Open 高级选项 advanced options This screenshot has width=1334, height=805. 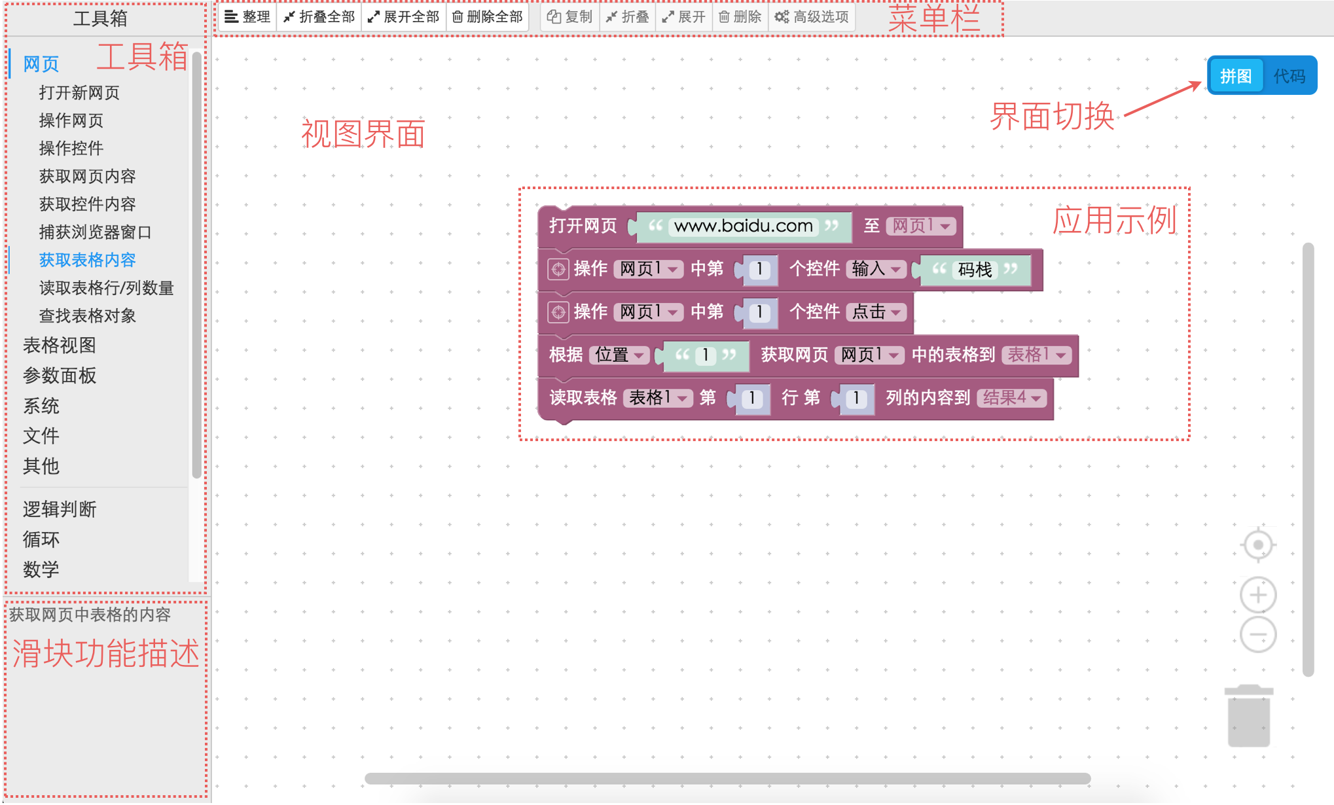click(812, 17)
